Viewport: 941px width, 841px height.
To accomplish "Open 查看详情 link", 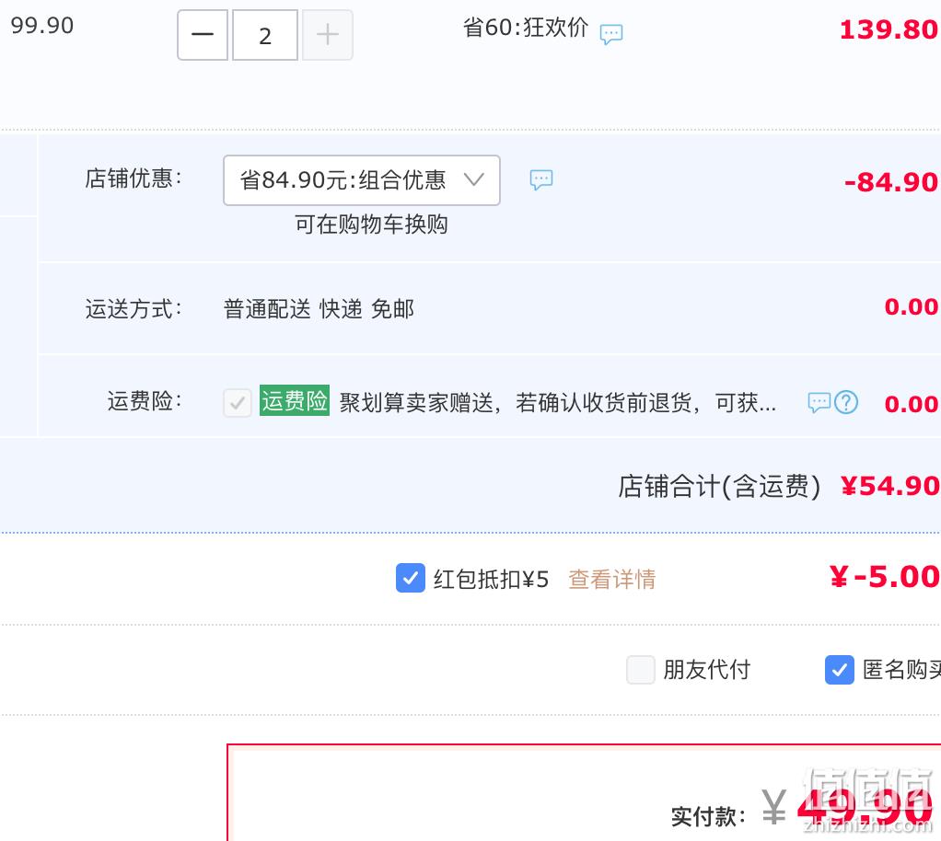I will (x=611, y=580).
